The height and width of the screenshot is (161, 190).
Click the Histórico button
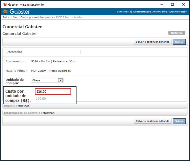(x=177, y=33)
